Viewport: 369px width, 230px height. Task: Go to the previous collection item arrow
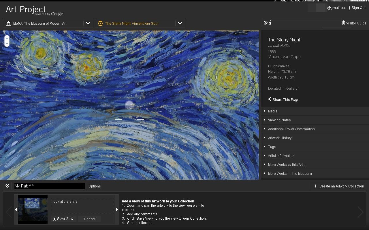click(9, 212)
